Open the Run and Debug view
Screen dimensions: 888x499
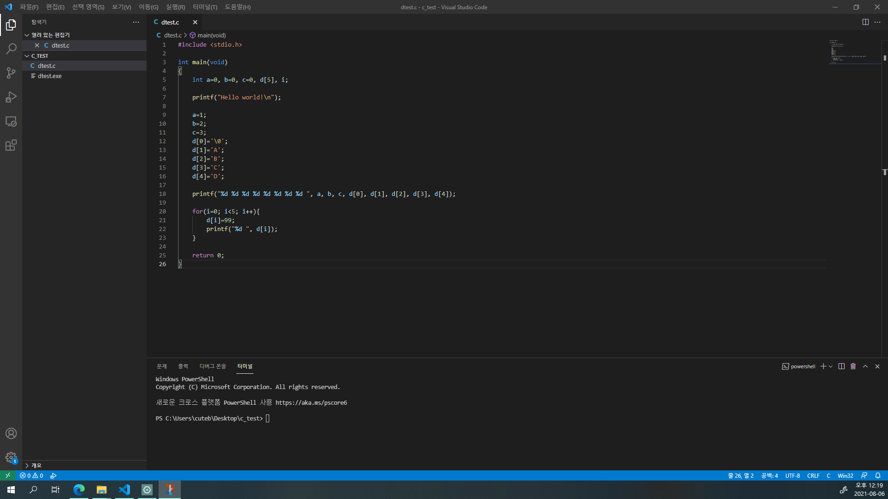11,97
